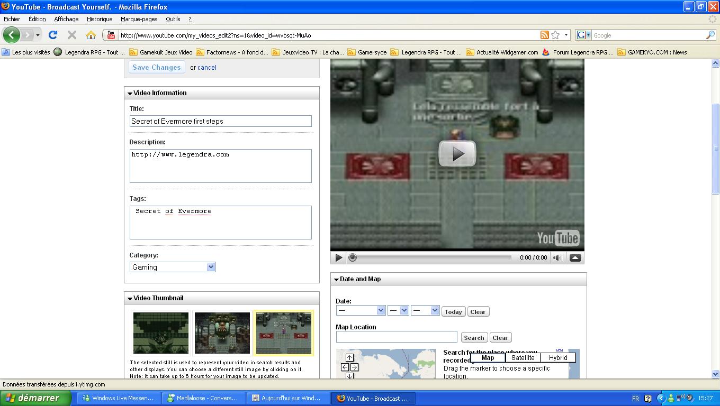The width and height of the screenshot is (720, 406).
Task: Click the YouTube site favicon in address bar
Action: (111, 35)
